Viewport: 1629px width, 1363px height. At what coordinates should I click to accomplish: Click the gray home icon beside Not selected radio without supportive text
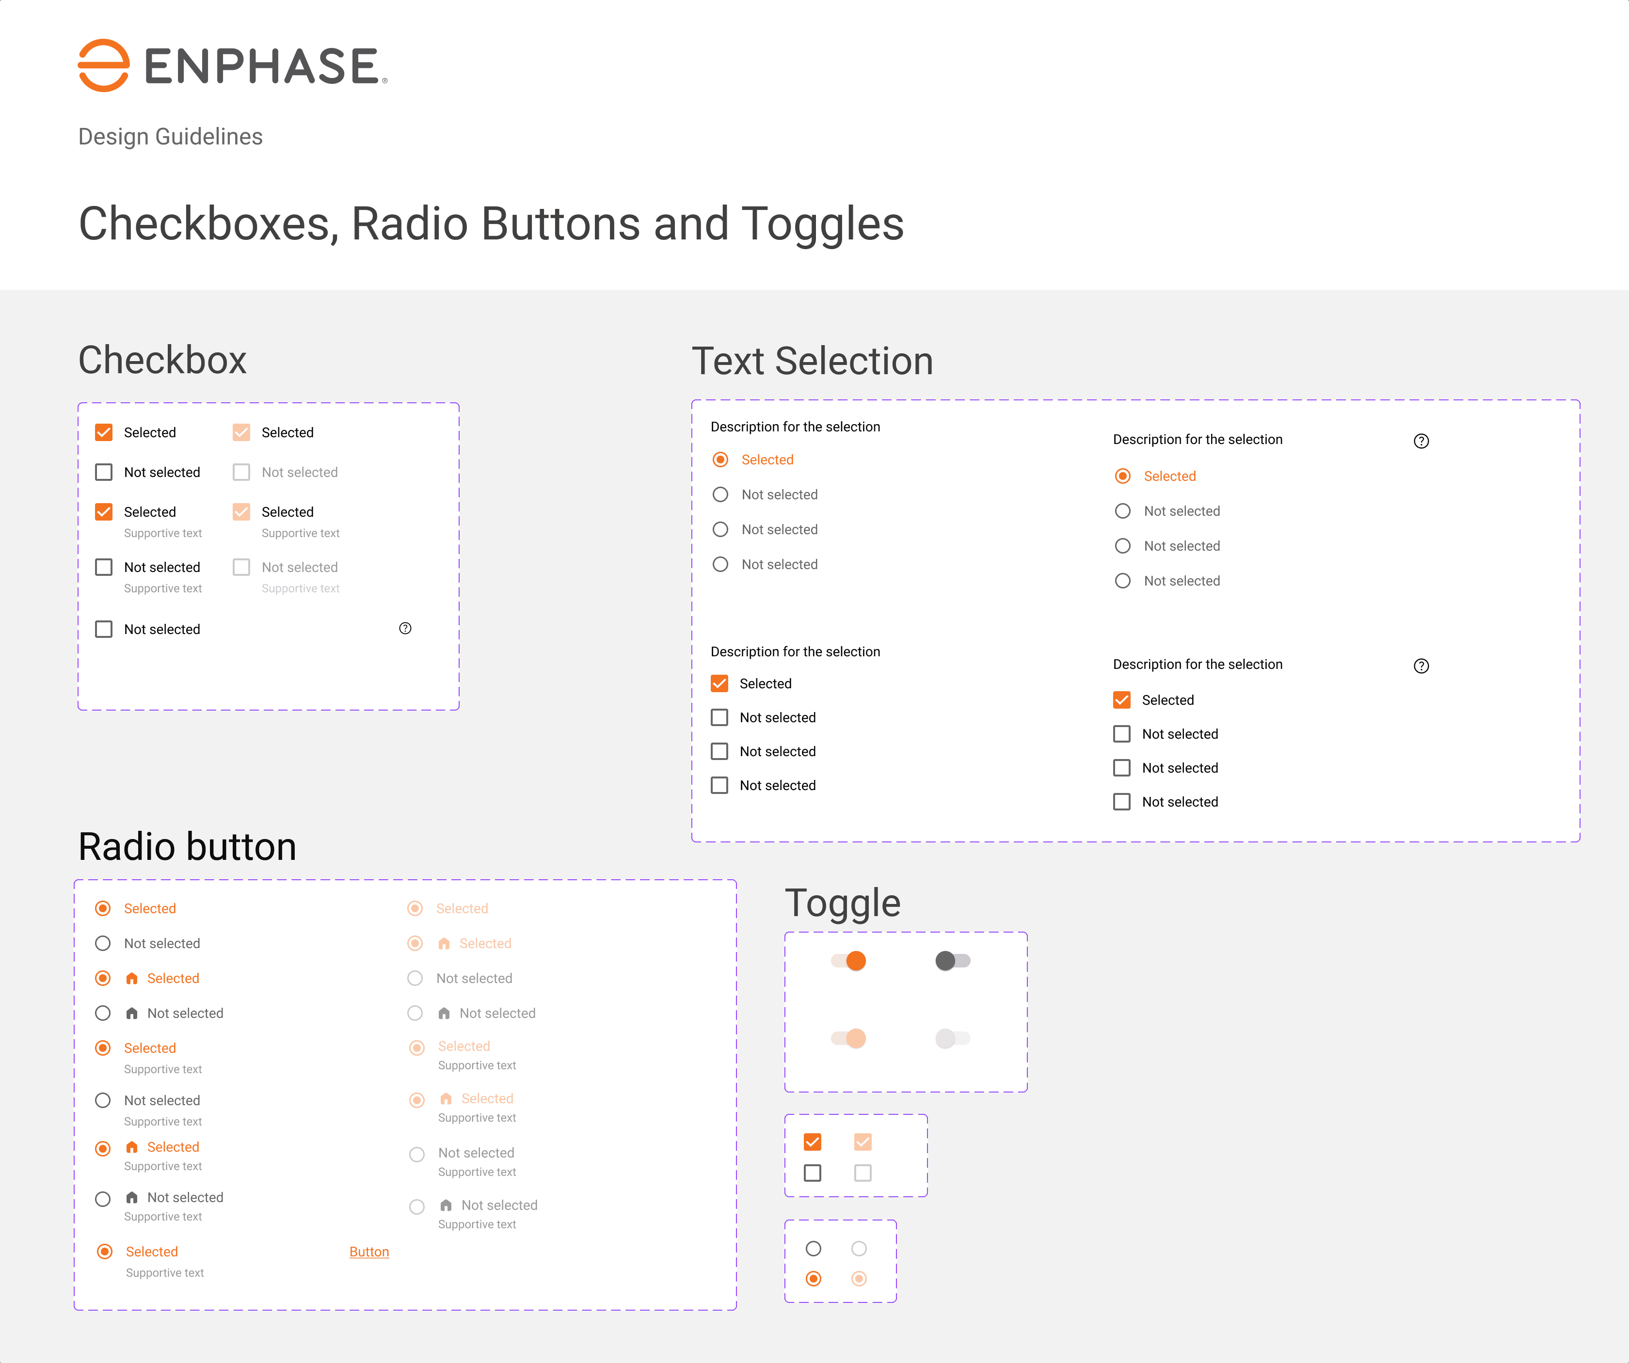(x=132, y=1013)
